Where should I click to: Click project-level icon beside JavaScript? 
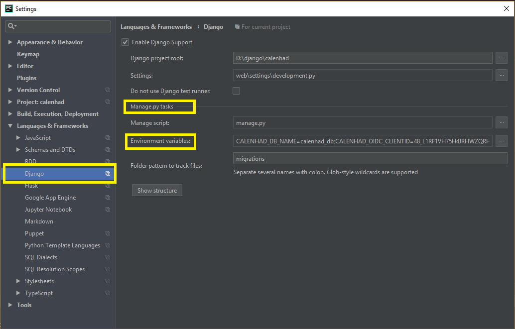[x=108, y=137]
